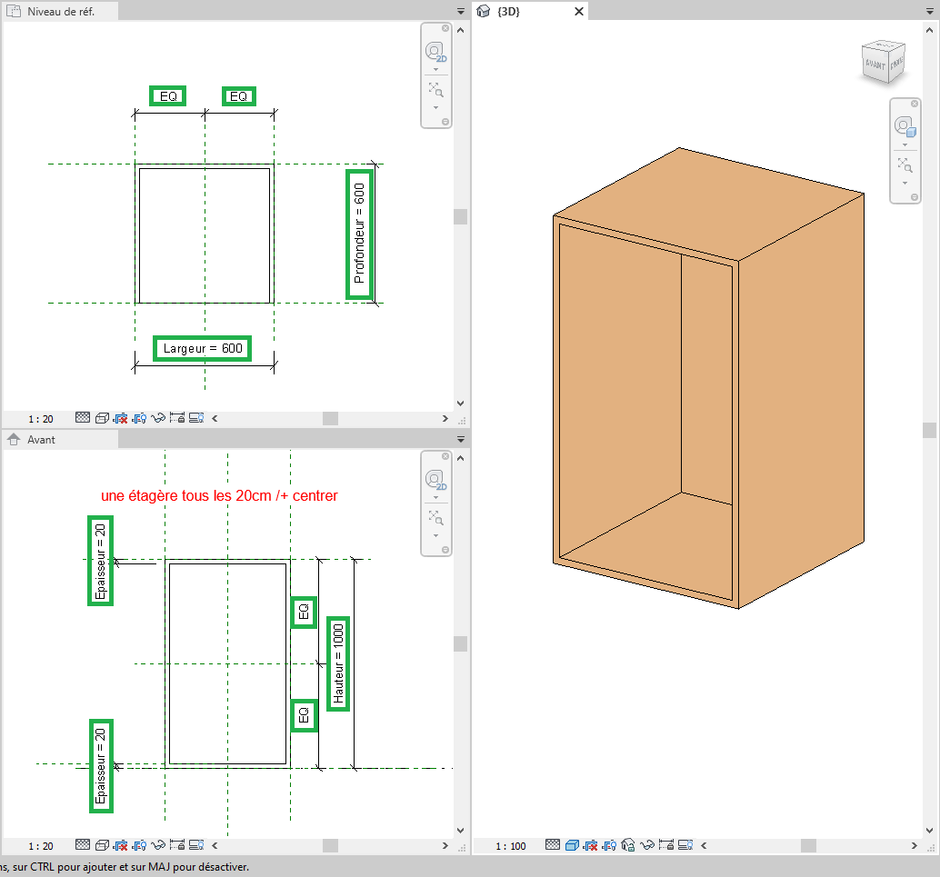The image size is (940, 877).
Task: Activate the Avant view tab
Action: pyautogui.click(x=41, y=440)
